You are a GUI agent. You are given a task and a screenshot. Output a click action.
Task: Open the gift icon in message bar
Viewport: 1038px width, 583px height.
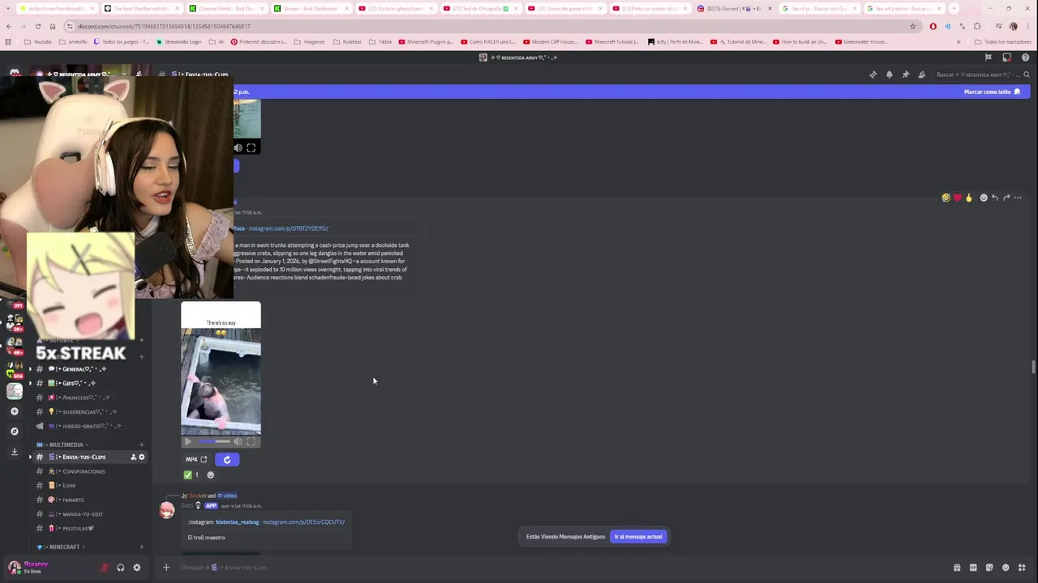957,567
